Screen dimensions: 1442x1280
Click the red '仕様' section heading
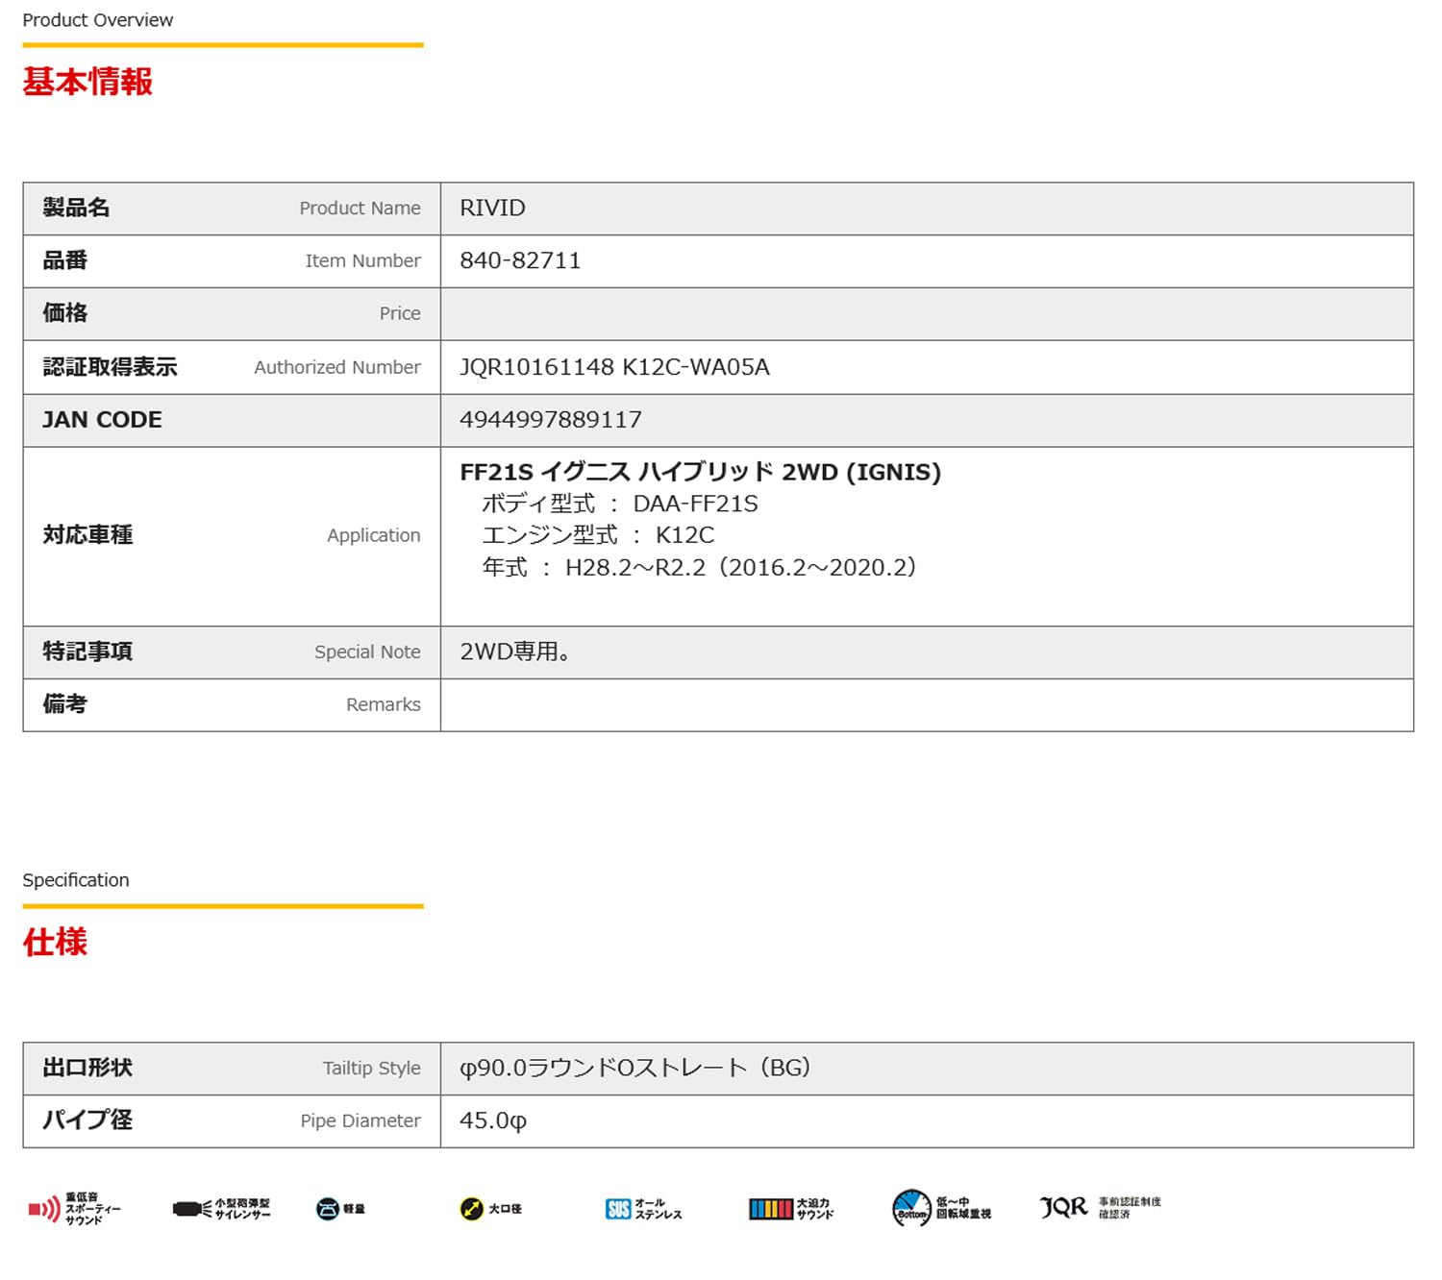[55, 942]
